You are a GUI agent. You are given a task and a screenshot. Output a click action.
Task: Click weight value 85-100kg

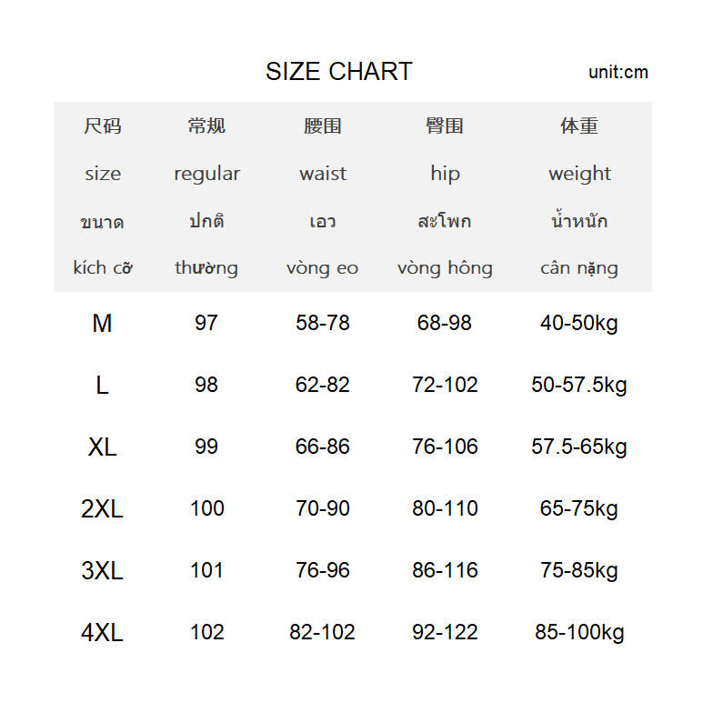579,633
